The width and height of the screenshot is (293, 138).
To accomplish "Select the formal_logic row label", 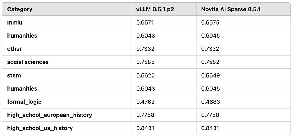I will click(x=24, y=102).
